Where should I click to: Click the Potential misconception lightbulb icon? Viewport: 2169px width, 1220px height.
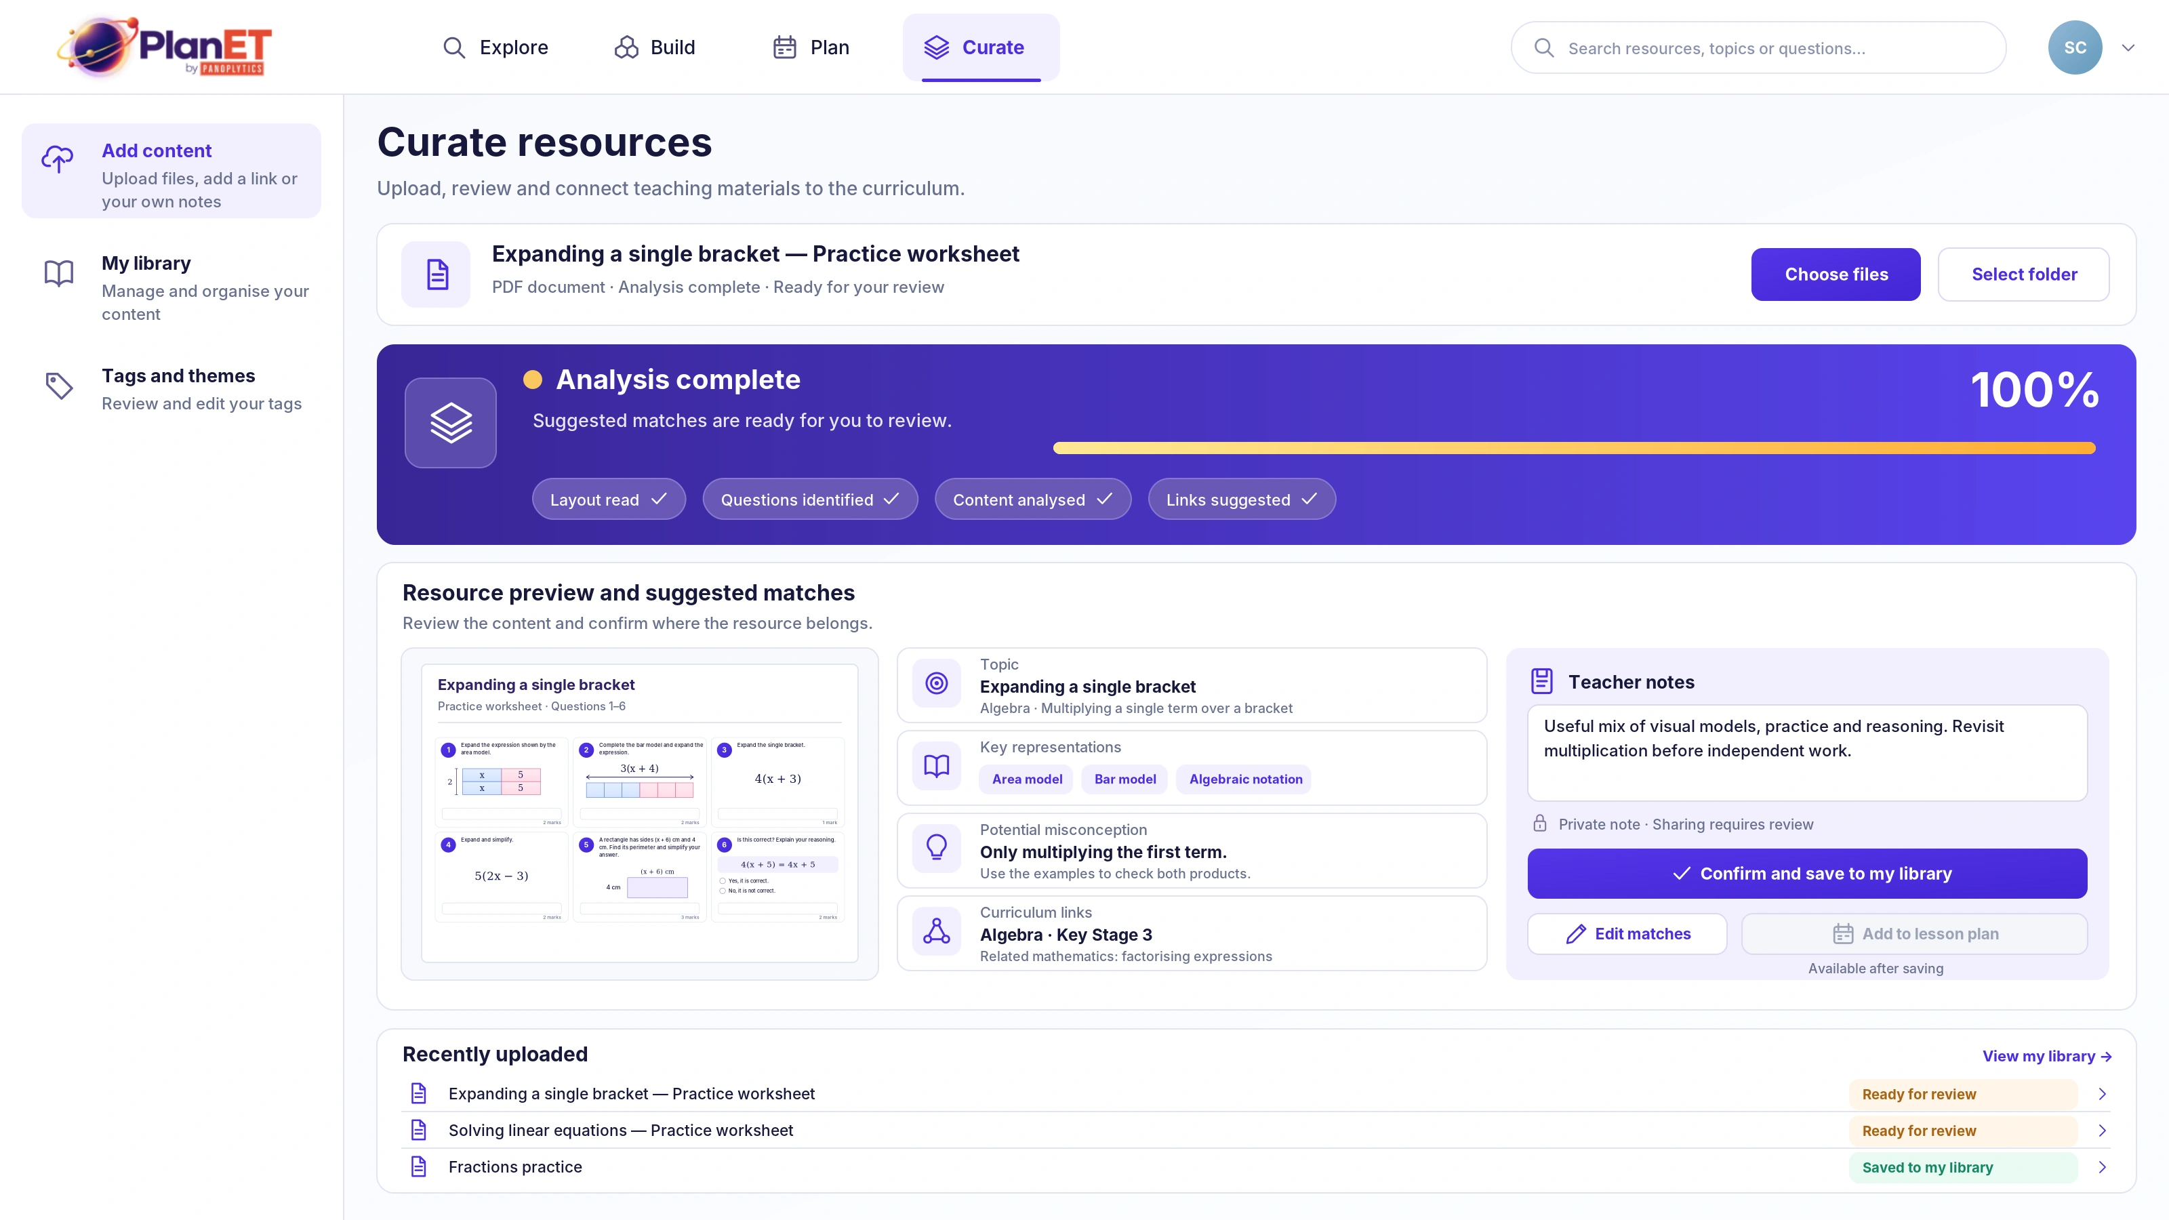click(936, 848)
